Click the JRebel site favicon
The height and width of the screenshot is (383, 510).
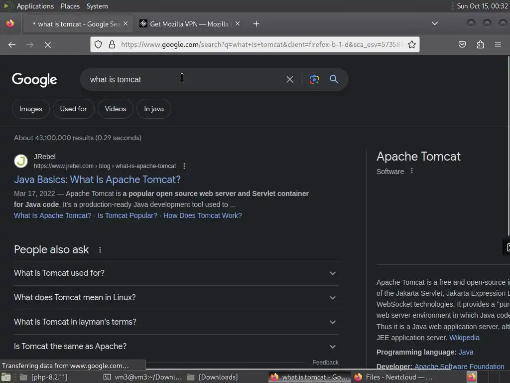(21, 161)
